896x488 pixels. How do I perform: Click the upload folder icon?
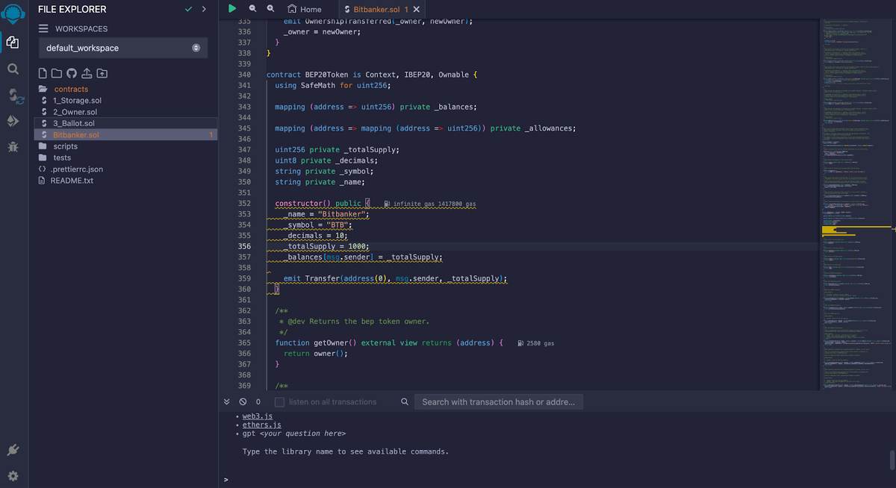pyautogui.click(x=102, y=73)
